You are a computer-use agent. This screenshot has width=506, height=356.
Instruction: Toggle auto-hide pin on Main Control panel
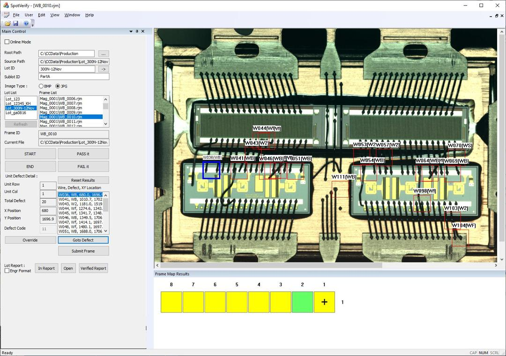click(137, 31)
